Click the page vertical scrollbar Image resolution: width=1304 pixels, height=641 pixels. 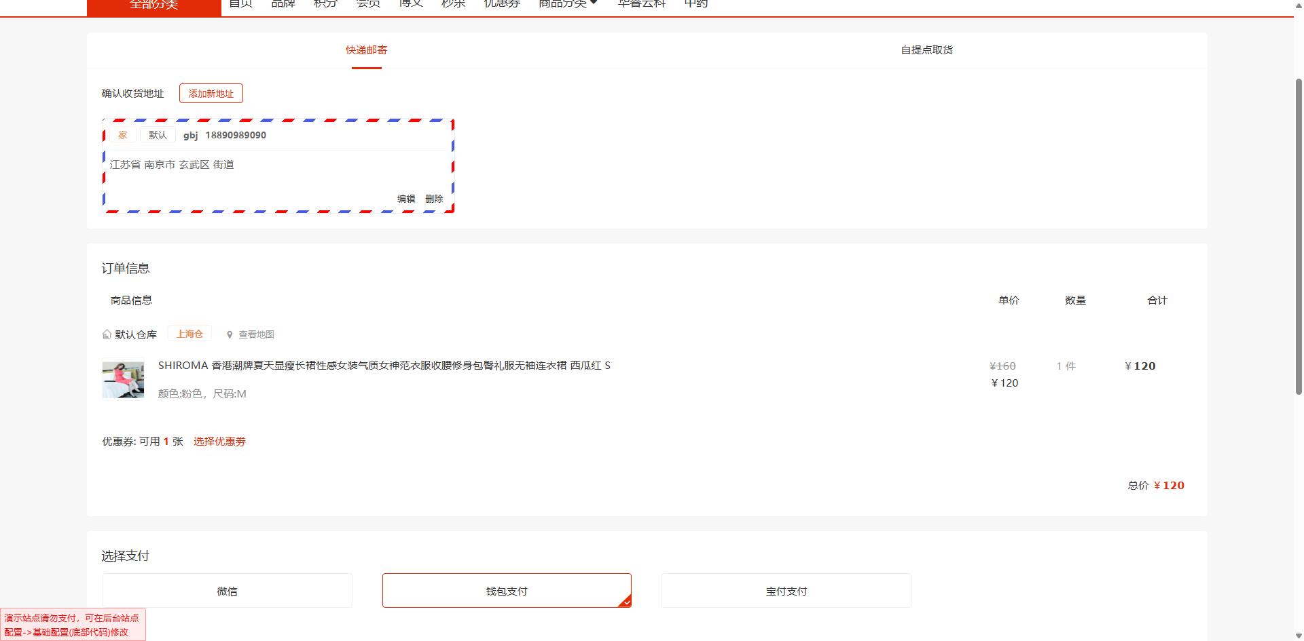click(1299, 237)
